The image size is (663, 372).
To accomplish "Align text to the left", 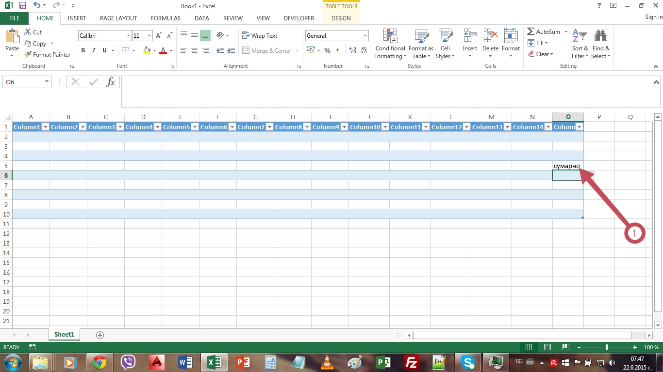I will (x=183, y=50).
